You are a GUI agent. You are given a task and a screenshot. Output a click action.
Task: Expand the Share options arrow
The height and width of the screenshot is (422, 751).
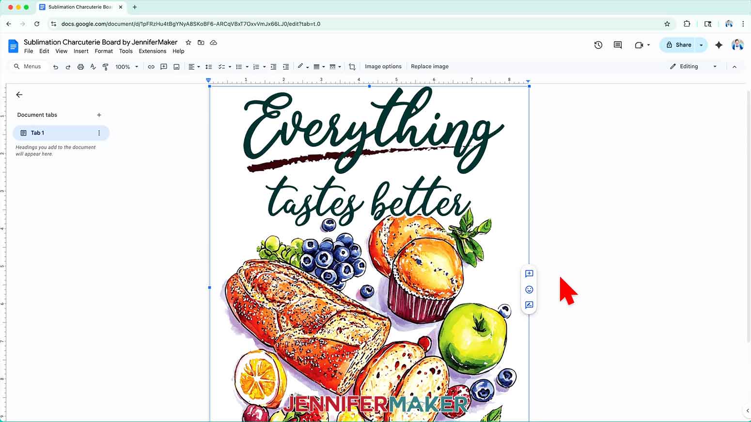point(702,45)
